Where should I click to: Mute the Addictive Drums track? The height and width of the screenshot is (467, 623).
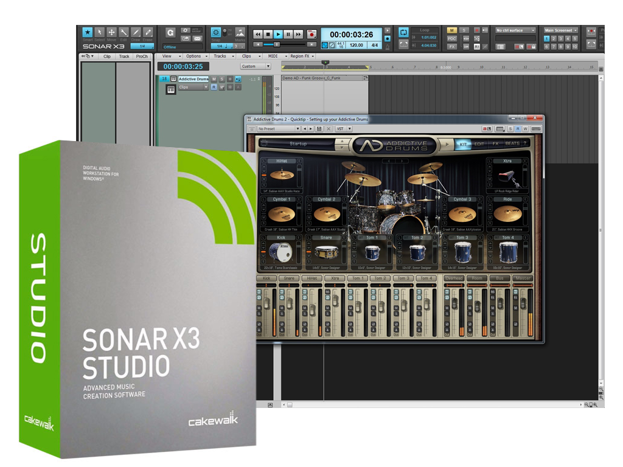[x=214, y=79]
